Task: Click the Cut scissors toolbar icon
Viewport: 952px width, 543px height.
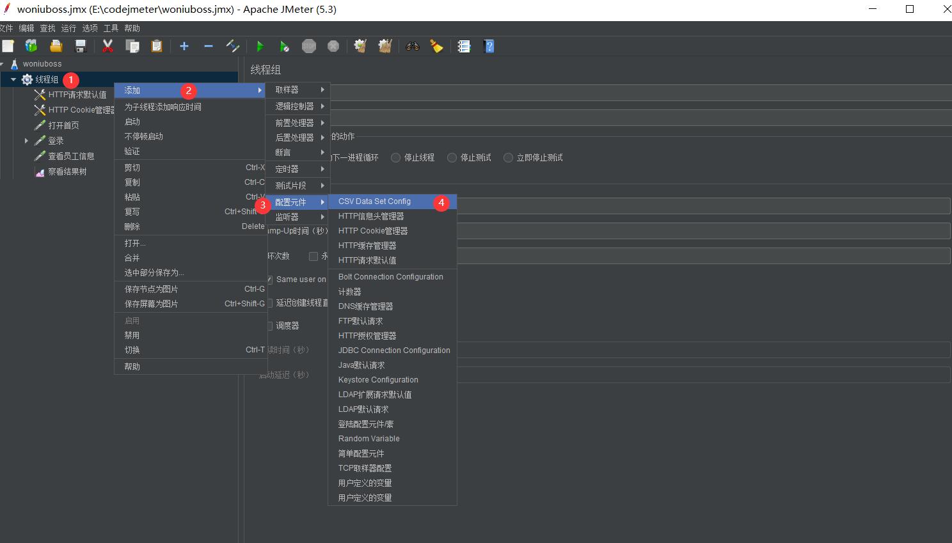Action: (107, 46)
